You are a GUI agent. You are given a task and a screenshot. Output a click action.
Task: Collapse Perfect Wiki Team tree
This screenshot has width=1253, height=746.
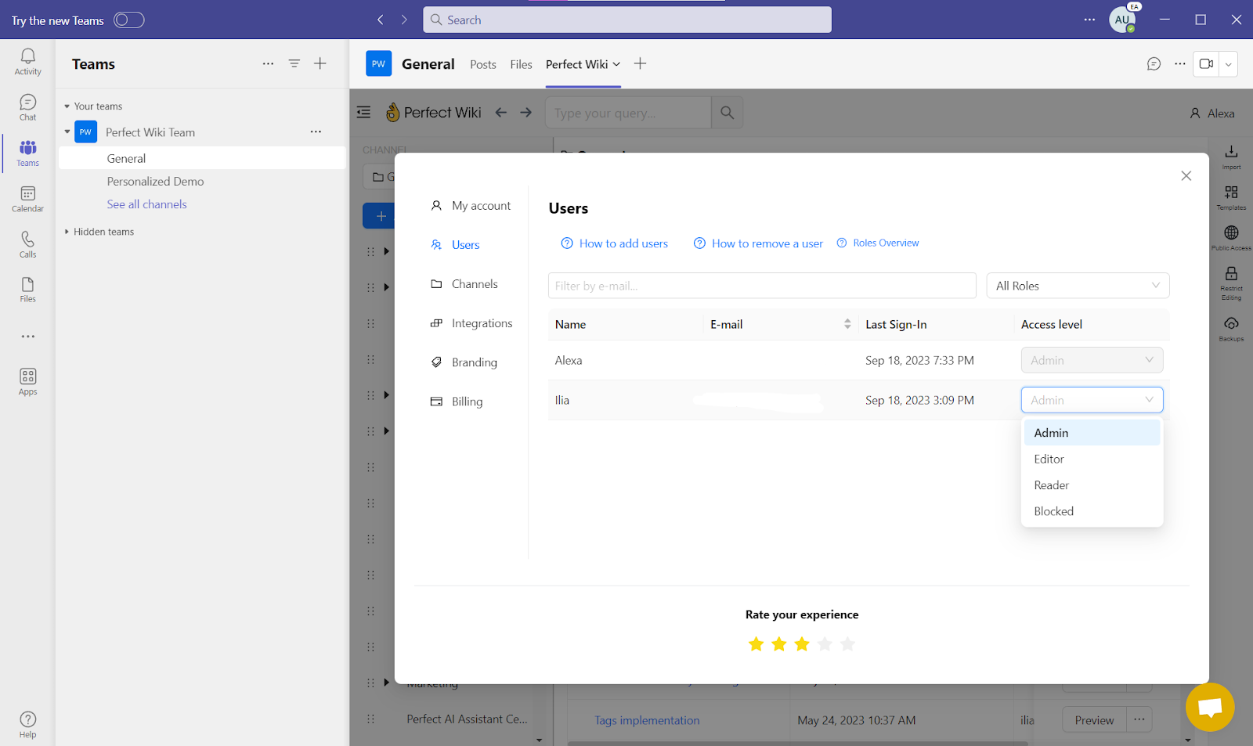tap(67, 132)
